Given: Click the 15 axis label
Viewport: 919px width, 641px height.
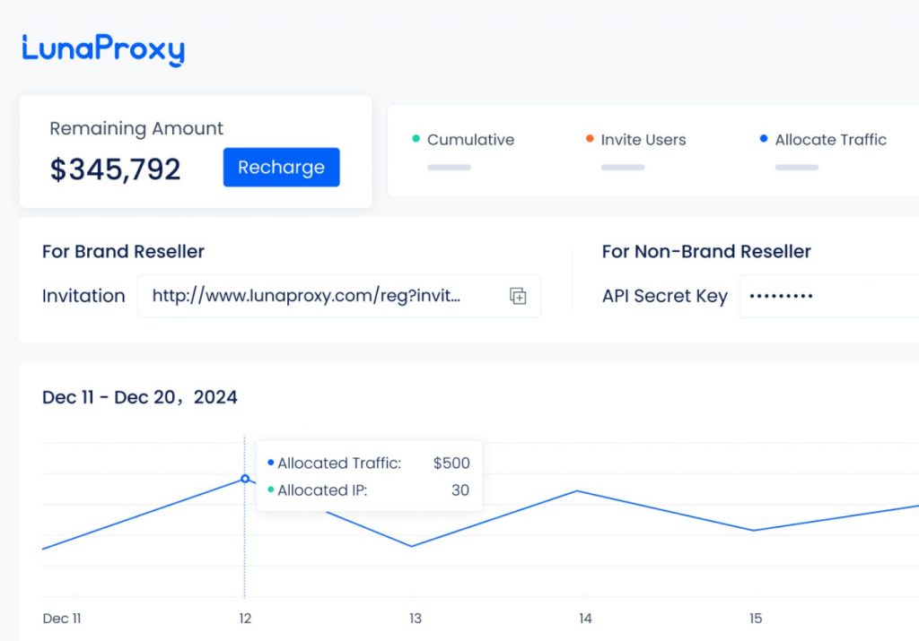Looking at the screenshot, I should click(x=756, y=619).
